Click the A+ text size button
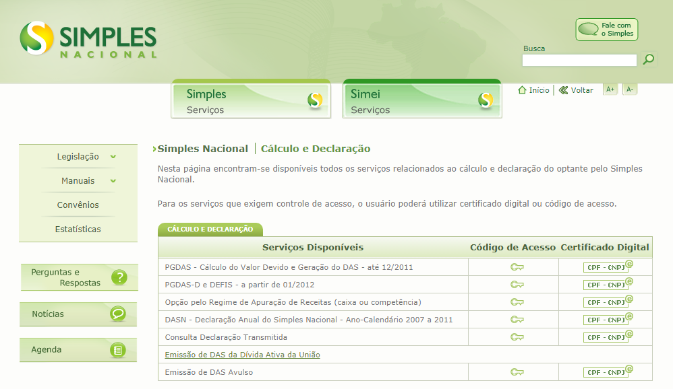The image size is (673, 389). 610,89
